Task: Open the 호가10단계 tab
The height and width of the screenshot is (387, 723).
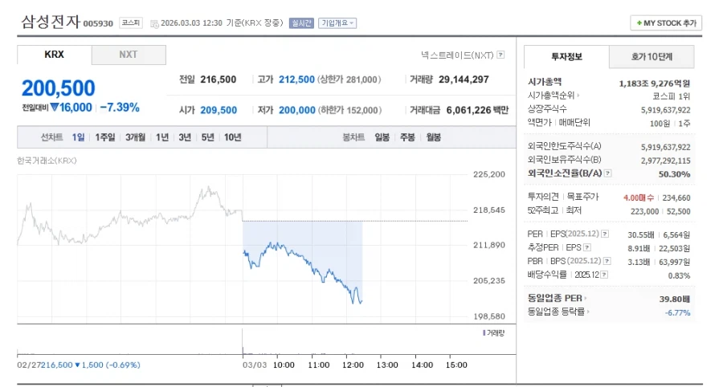Action: pyautogui.click(x=652, y=57)
